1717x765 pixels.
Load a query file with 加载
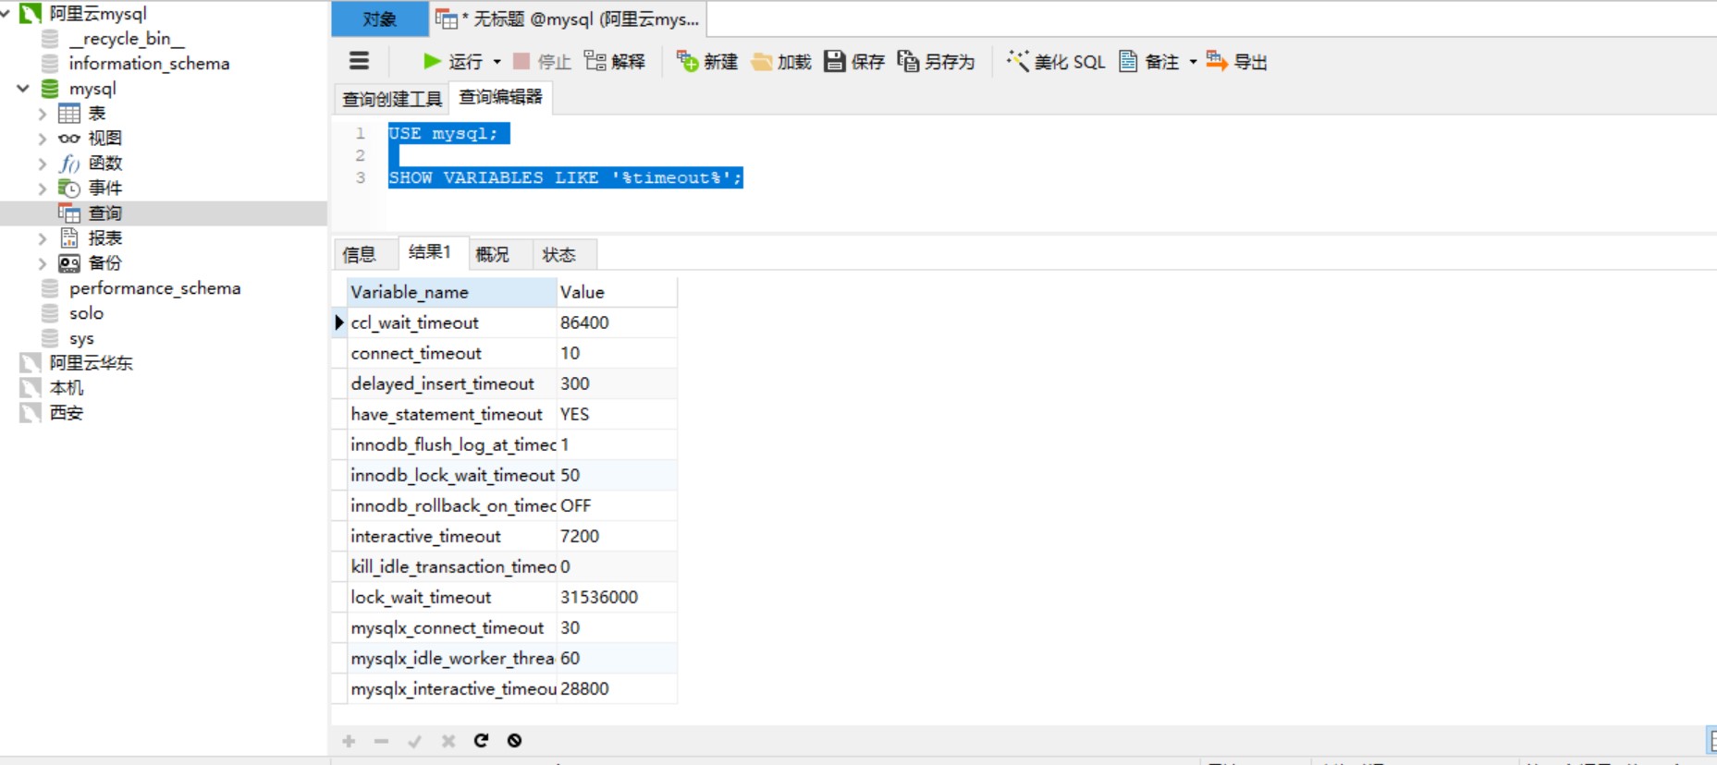pos(781,62)
